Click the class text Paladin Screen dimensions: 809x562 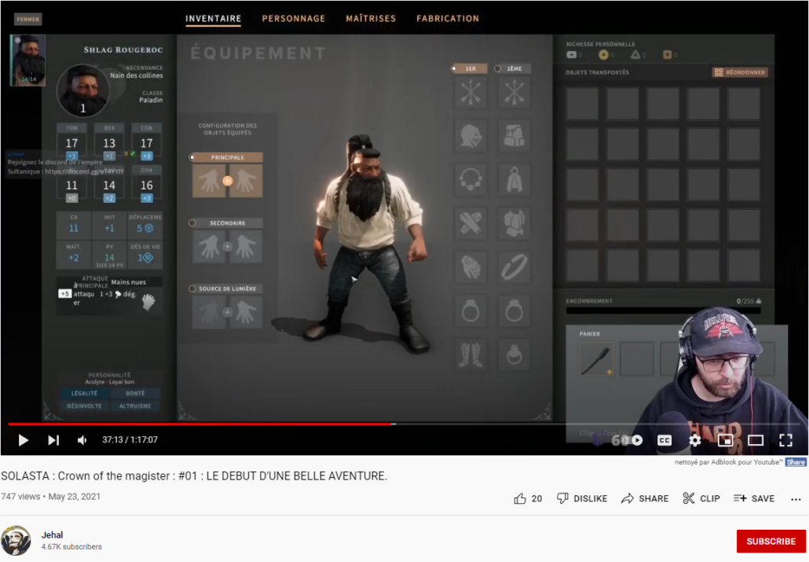pyautogui.click(x=151, y=100)
